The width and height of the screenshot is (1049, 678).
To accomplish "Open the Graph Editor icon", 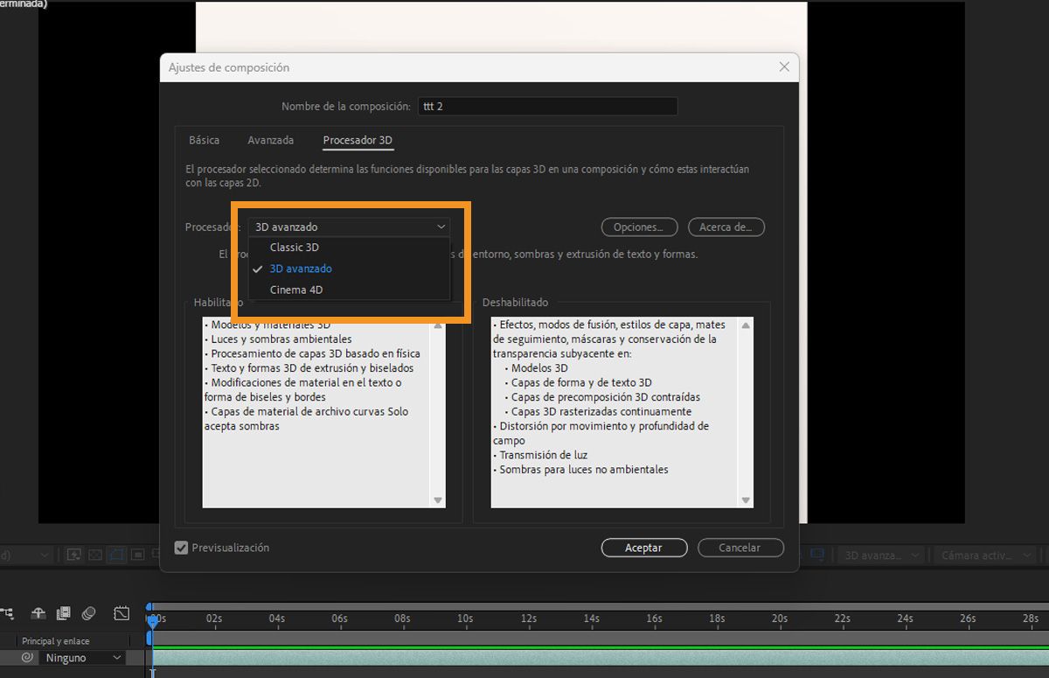I will [x=121, y=612].
